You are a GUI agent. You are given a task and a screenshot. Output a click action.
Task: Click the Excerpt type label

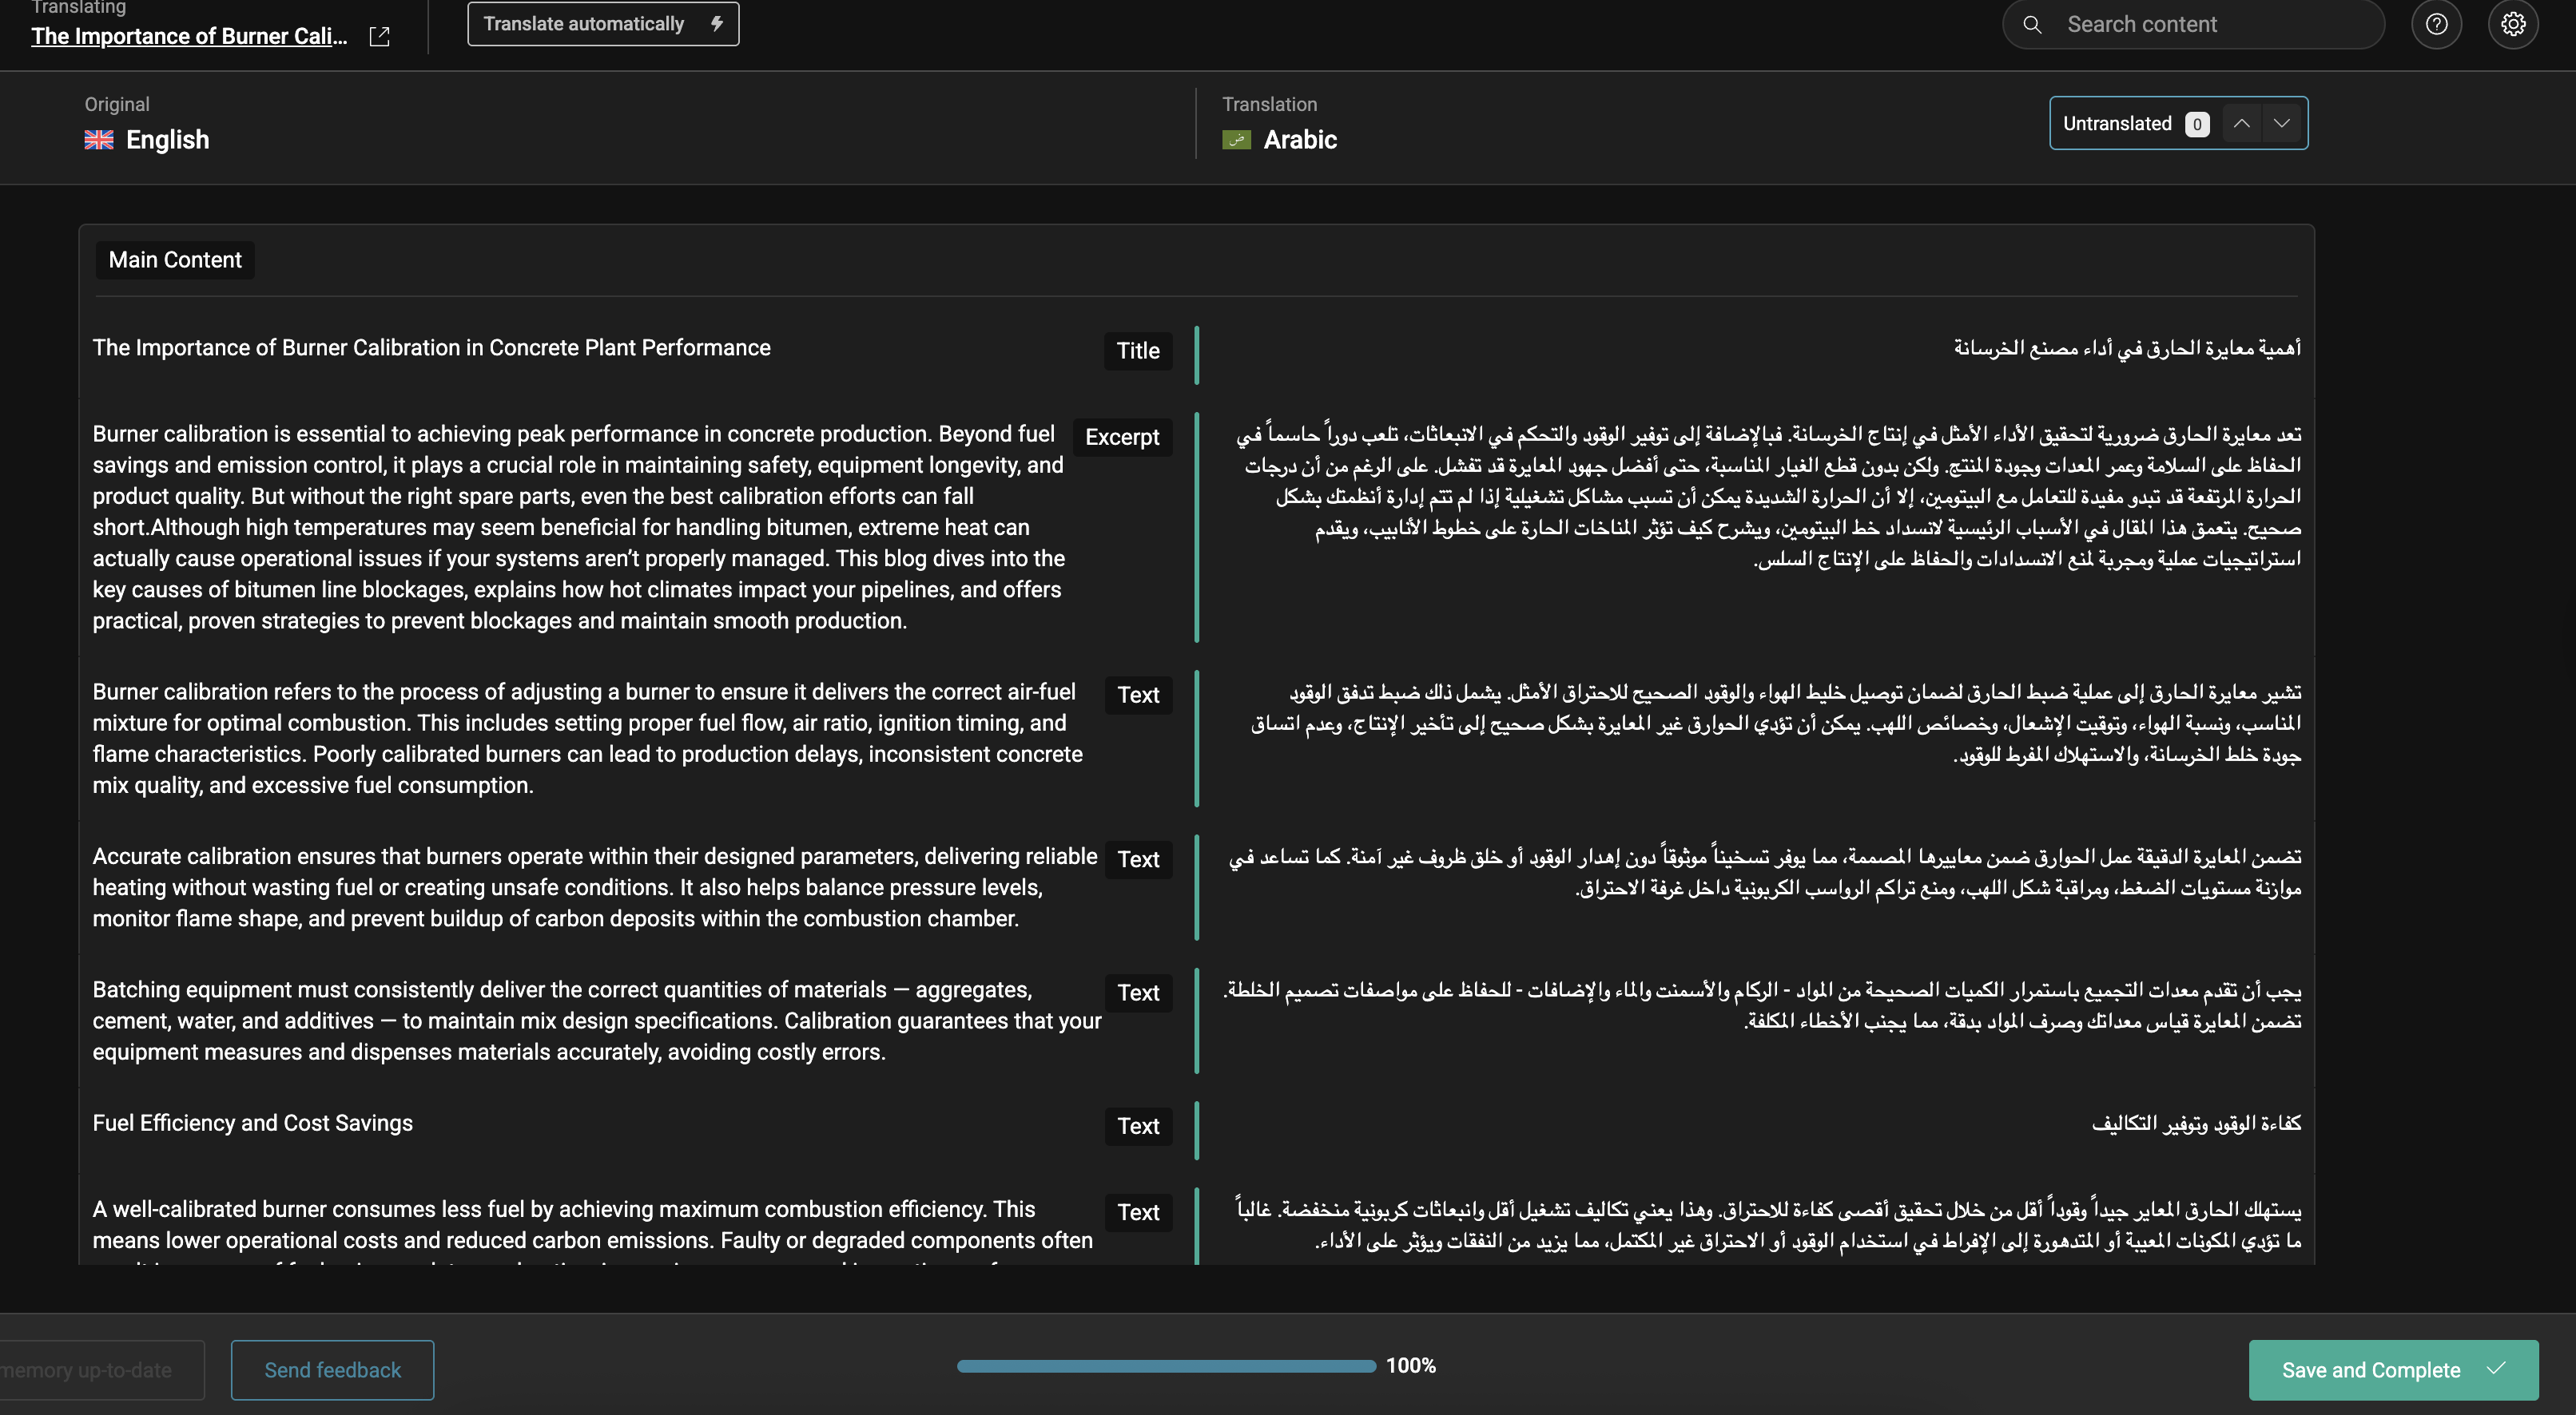pyautogui.click(x=1121, y=438)
